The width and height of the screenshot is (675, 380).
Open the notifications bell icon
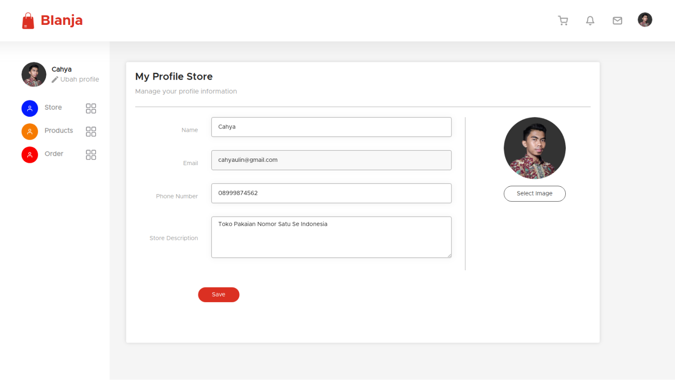(x=590, y=21)
